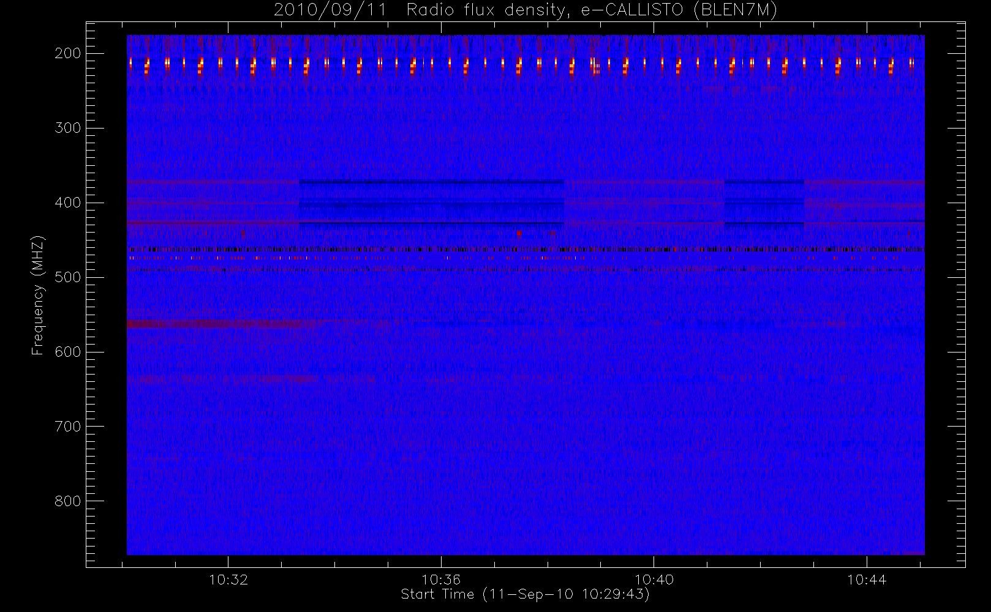Click the 800 frequency tick label
991x612 pixels.
click(68, 501)
